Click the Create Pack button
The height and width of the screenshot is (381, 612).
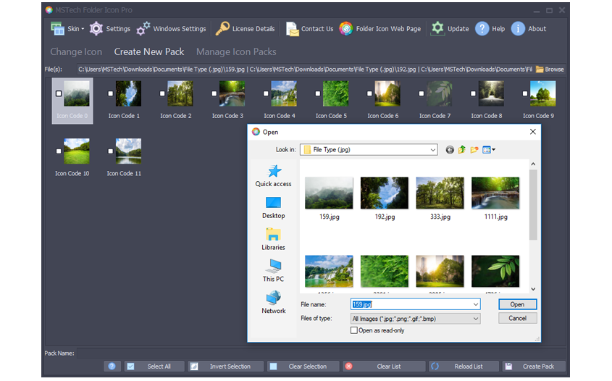(x=534, y=367)
